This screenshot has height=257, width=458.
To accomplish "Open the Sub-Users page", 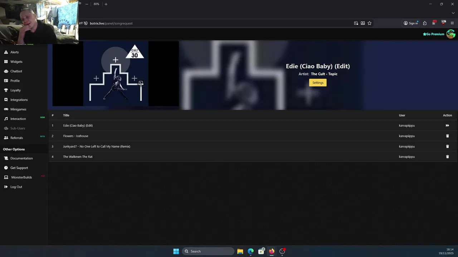I will coord(18,128).
